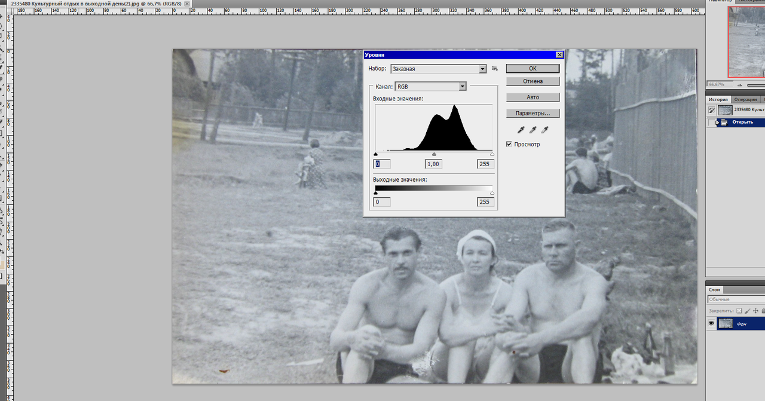Screen dimensions: 765x401
Task: Click the input shadow value field 0
Action: [x=382, y=164]
